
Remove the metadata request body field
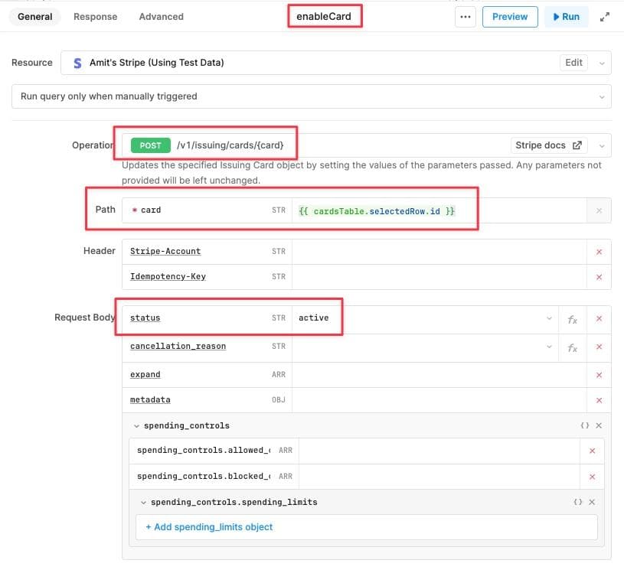pyautogui.click(x=599, y=399)
